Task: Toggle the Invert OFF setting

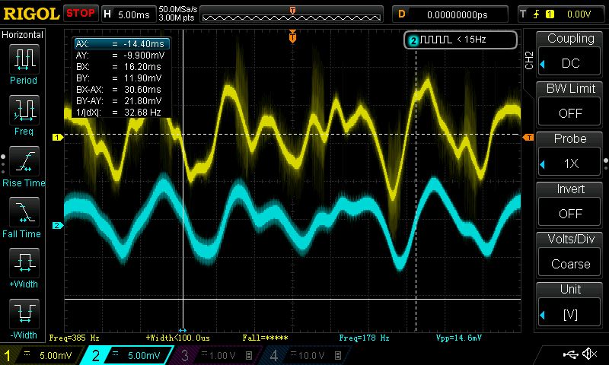Action: tap(570, 203)
